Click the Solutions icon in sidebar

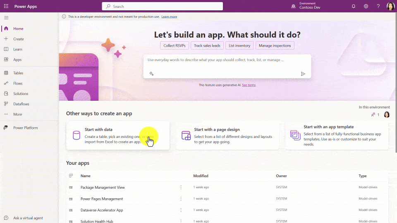click(x=6, y=94)
